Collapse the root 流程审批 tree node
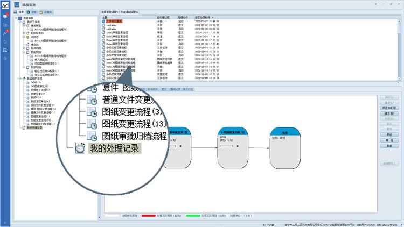 tap(16, 18)
